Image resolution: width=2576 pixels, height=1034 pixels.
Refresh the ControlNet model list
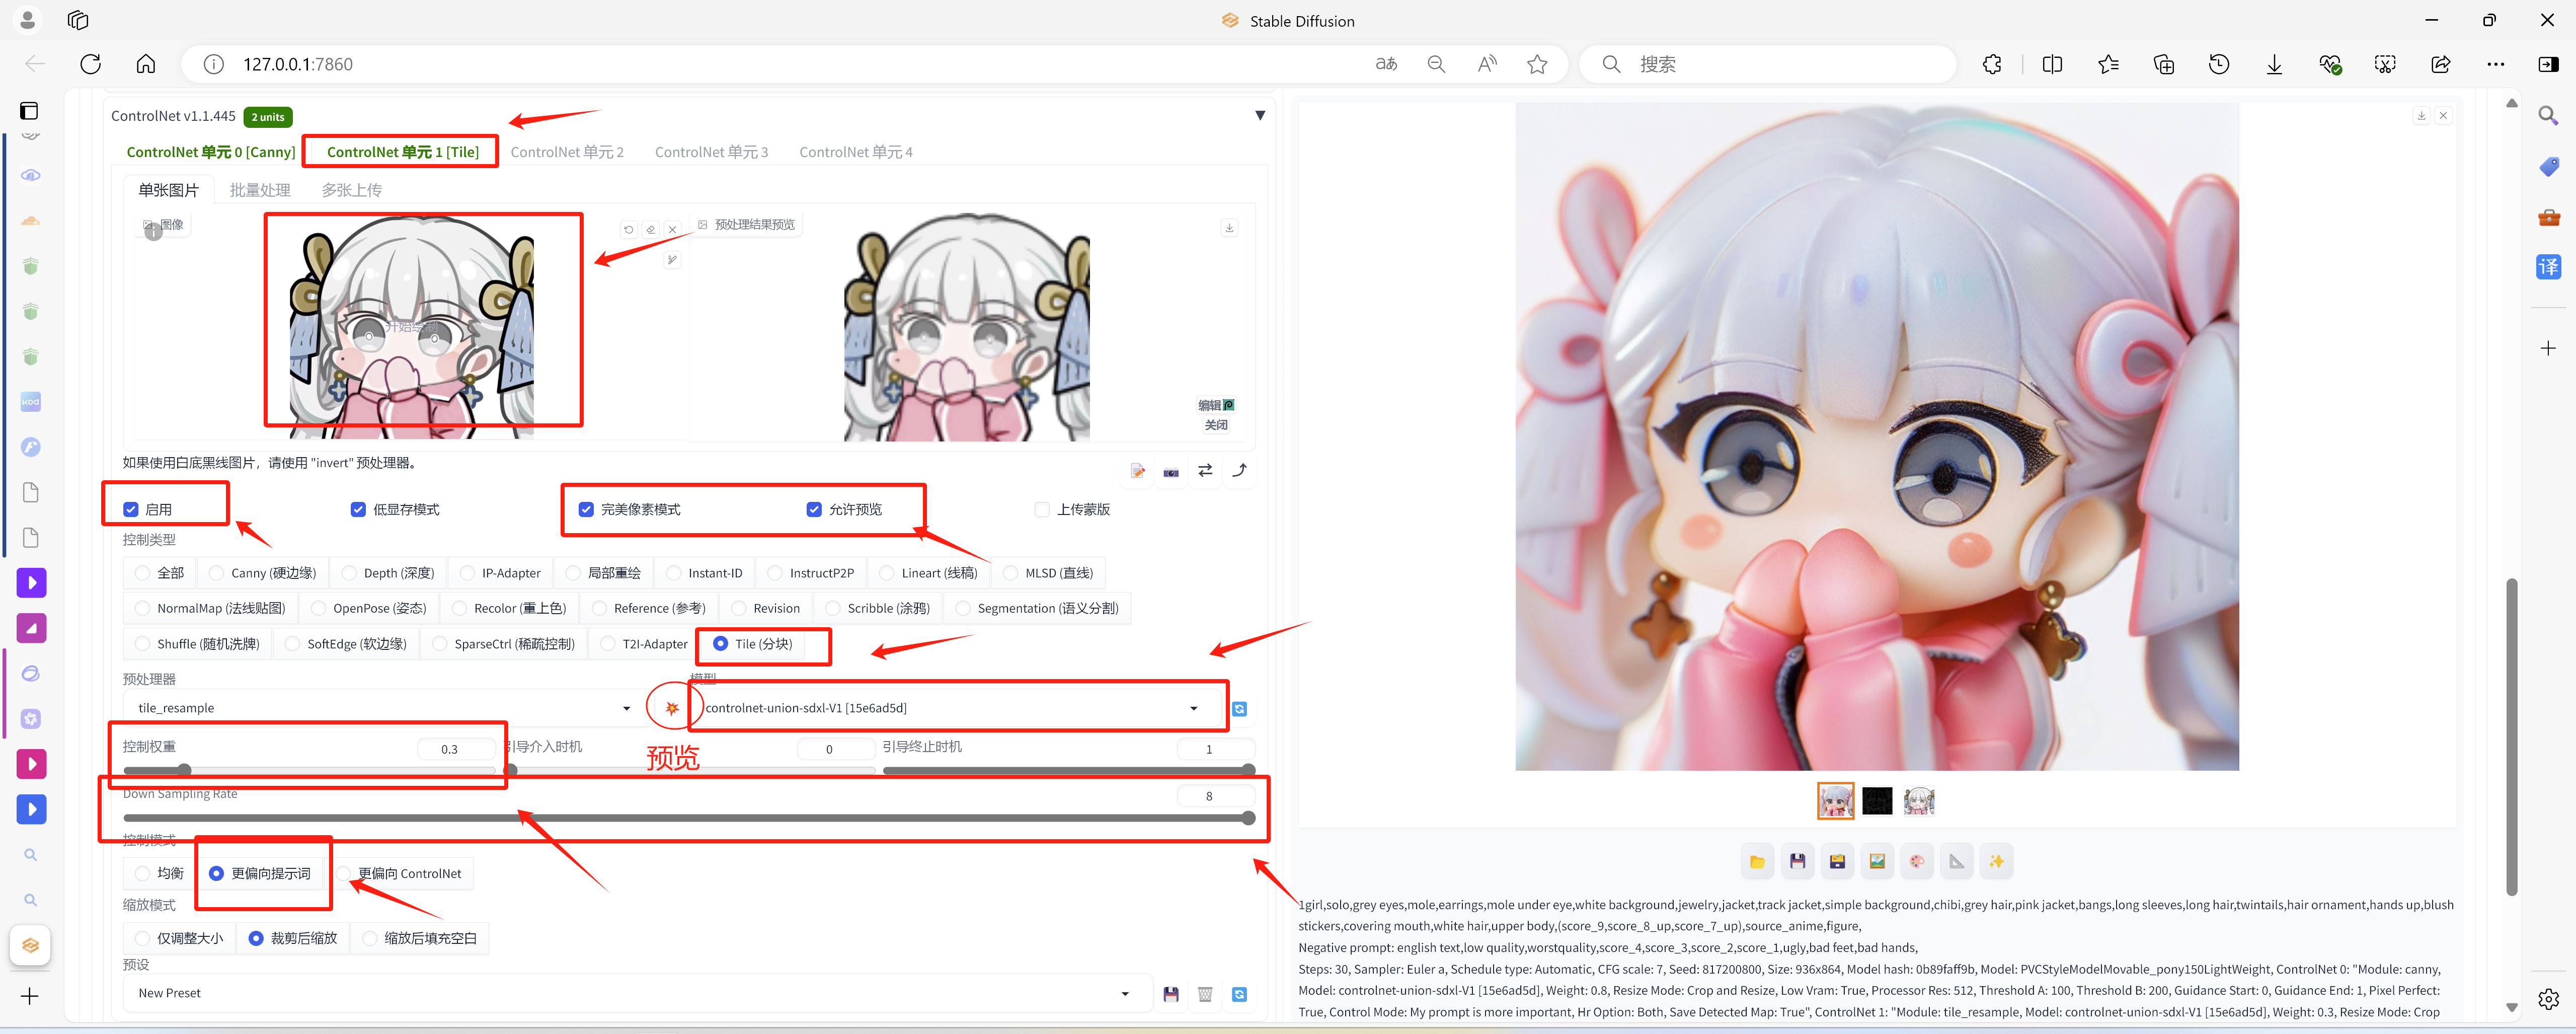tap(1239, 709)
